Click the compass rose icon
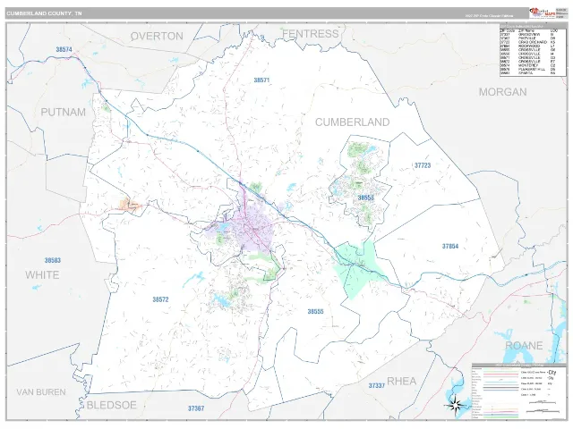Viewport: 573px width, 429px height. 455,406
